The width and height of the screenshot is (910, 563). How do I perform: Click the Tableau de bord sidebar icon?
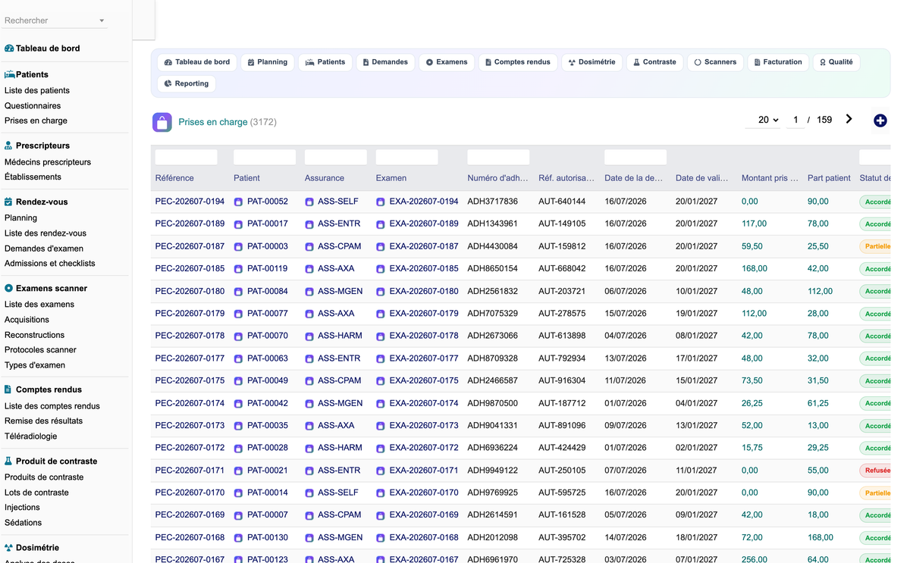coord(9,48)
